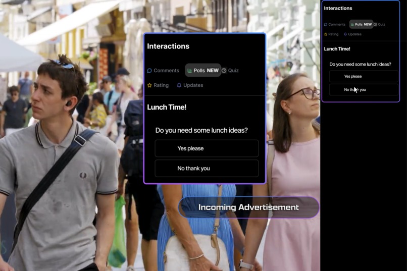This screenshot has height=271, width=407.
Task: Click the question mark icon beside sidebar Quiz
Action: pyautogui.click(x=375, y=24)
